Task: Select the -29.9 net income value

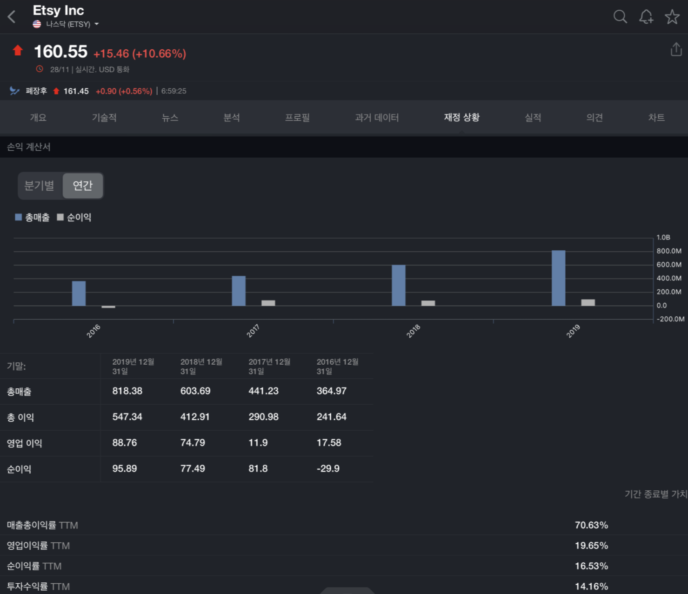Action: click(x=328, y=469)
